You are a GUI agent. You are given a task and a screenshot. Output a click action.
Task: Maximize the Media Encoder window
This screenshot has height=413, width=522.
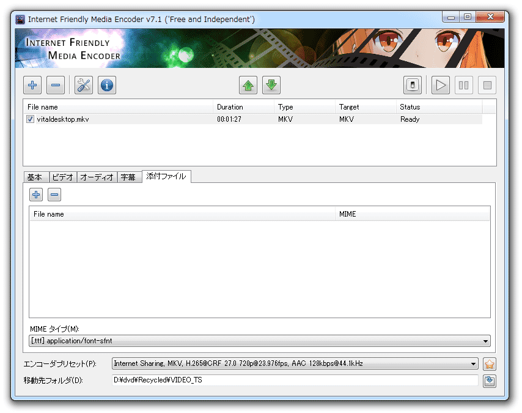pos(468,17)
